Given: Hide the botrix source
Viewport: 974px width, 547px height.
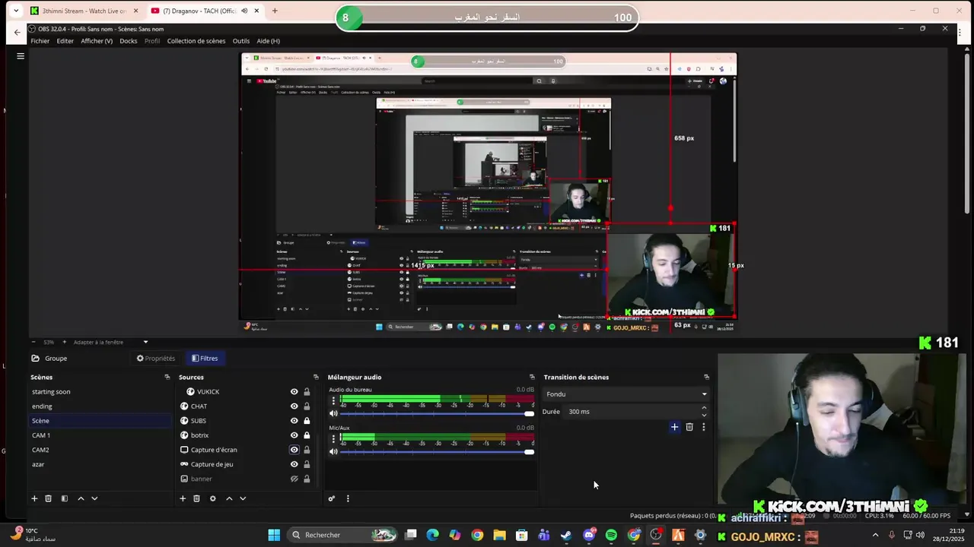Looking at the screenshot, I should coord(294,435).
